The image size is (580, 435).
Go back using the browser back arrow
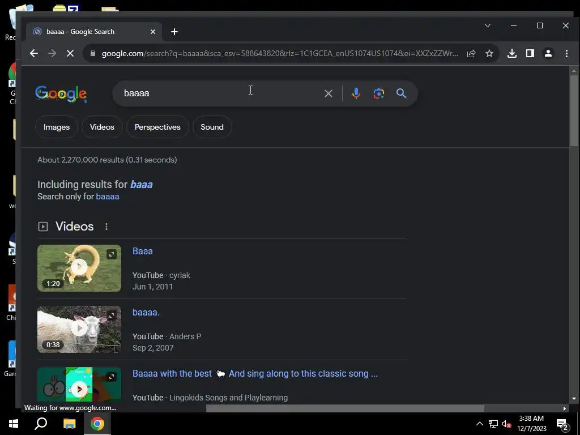click(x=33, y=54)
